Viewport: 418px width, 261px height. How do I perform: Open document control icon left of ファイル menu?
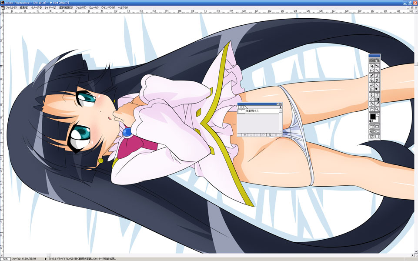click(x=3, y=8)
